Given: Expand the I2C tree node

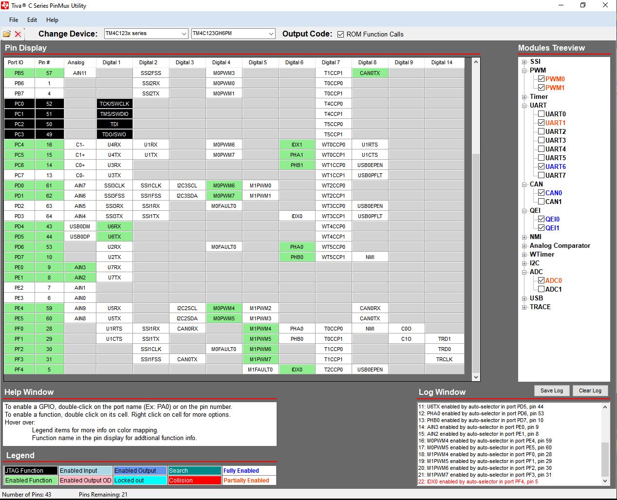Looking at the screenshot, I should 524,263.
